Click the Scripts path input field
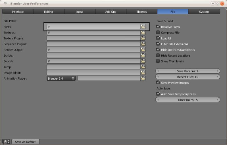Screen dimensions: 227x145 (x=93, y=55)
